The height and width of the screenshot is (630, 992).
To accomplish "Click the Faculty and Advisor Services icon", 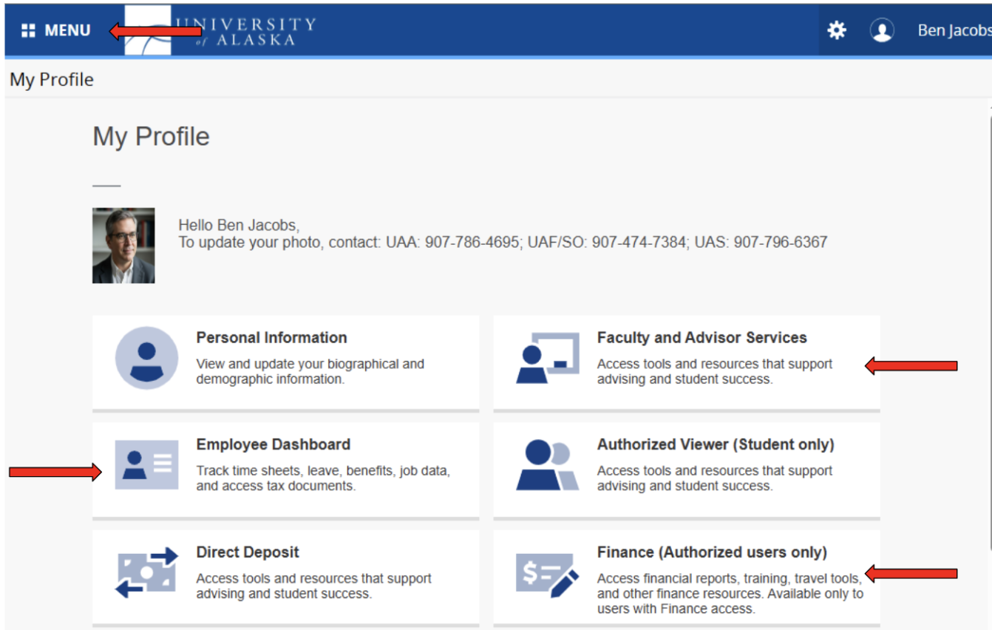I will pos(547,358).
